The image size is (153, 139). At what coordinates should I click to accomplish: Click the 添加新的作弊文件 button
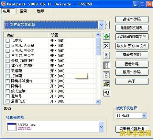[x=132, y=37]
